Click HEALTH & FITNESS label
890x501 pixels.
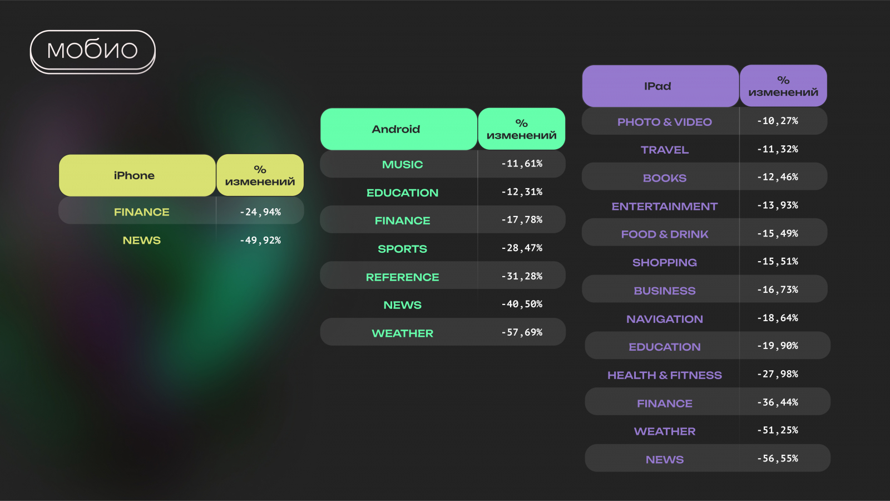point(664,375)
